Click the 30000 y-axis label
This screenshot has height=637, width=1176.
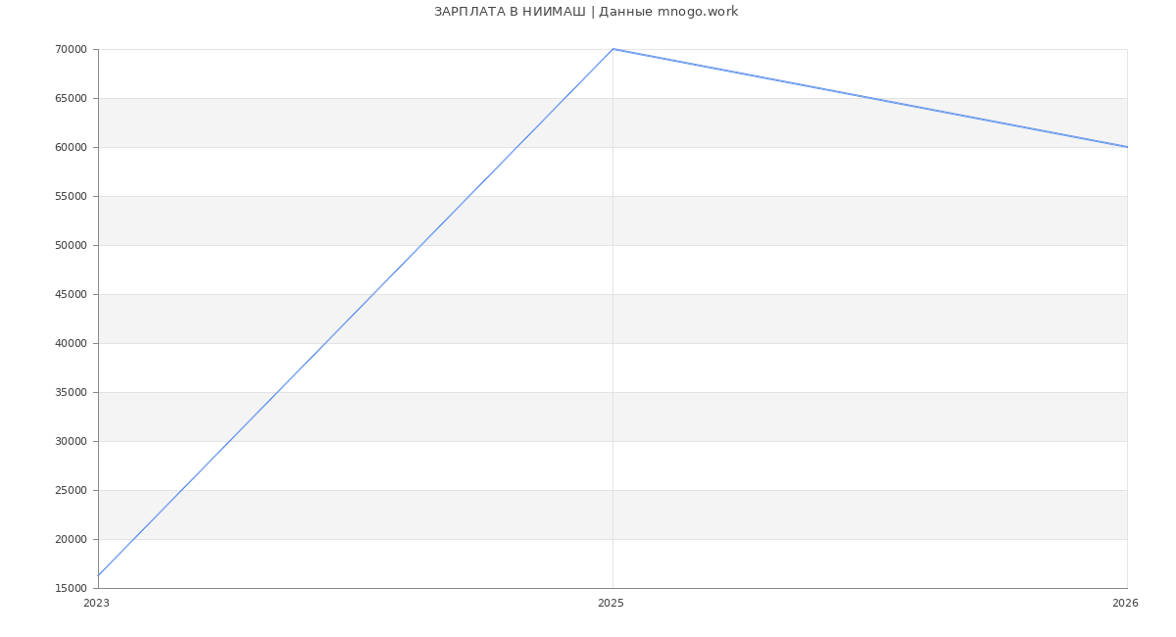(71, 442)
